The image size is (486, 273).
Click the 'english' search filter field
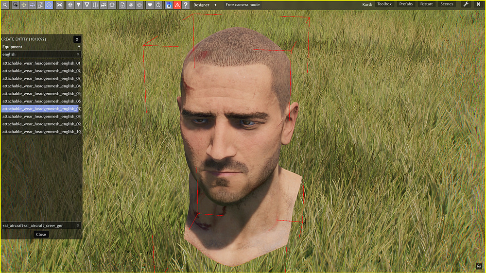click(39, 54)
